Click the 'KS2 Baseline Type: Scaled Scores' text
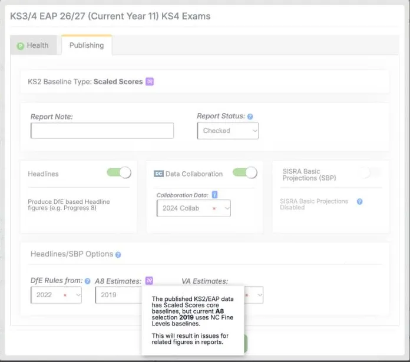 click(85, 81)
